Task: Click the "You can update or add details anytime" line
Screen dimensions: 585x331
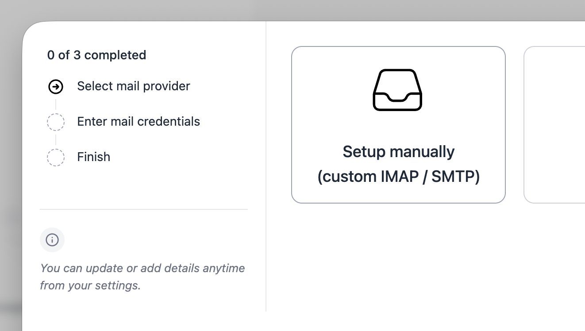Action: [x=142, y=268]
